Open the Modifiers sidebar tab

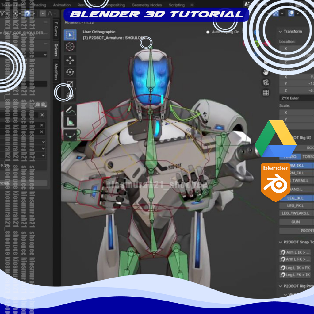(x=56, y=72)
